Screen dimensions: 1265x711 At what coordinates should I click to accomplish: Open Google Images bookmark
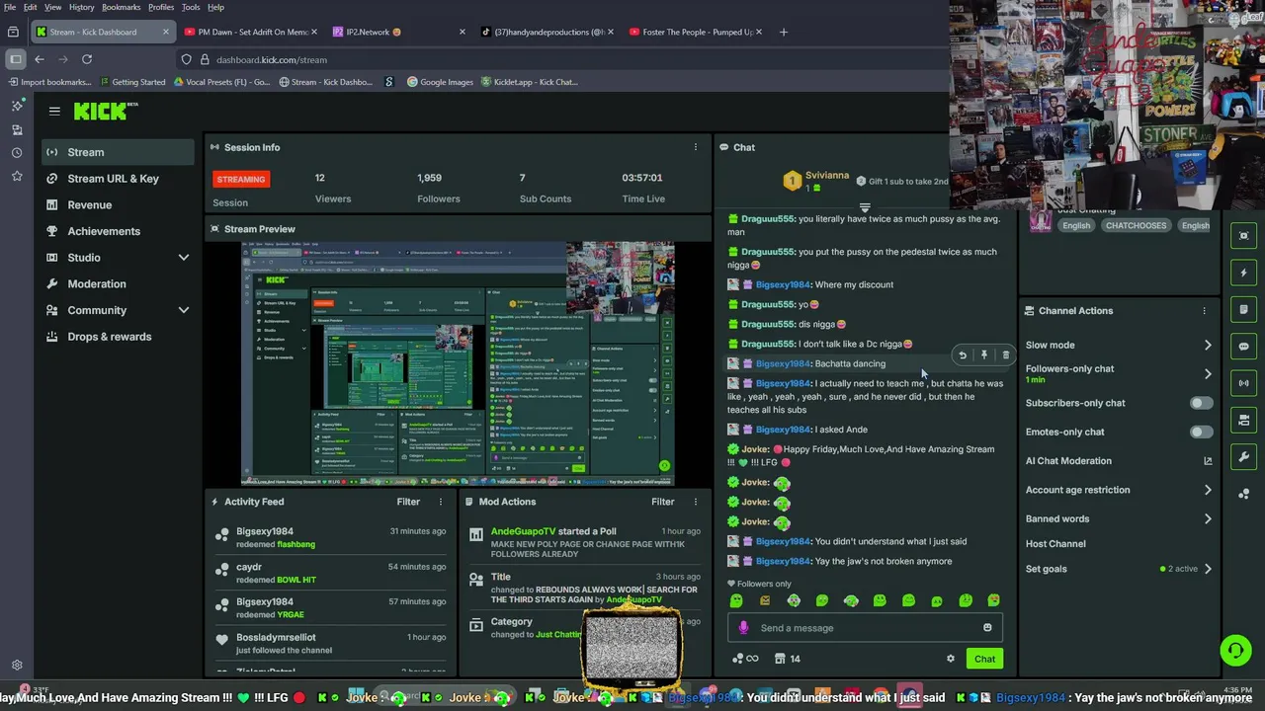(440, 82)
